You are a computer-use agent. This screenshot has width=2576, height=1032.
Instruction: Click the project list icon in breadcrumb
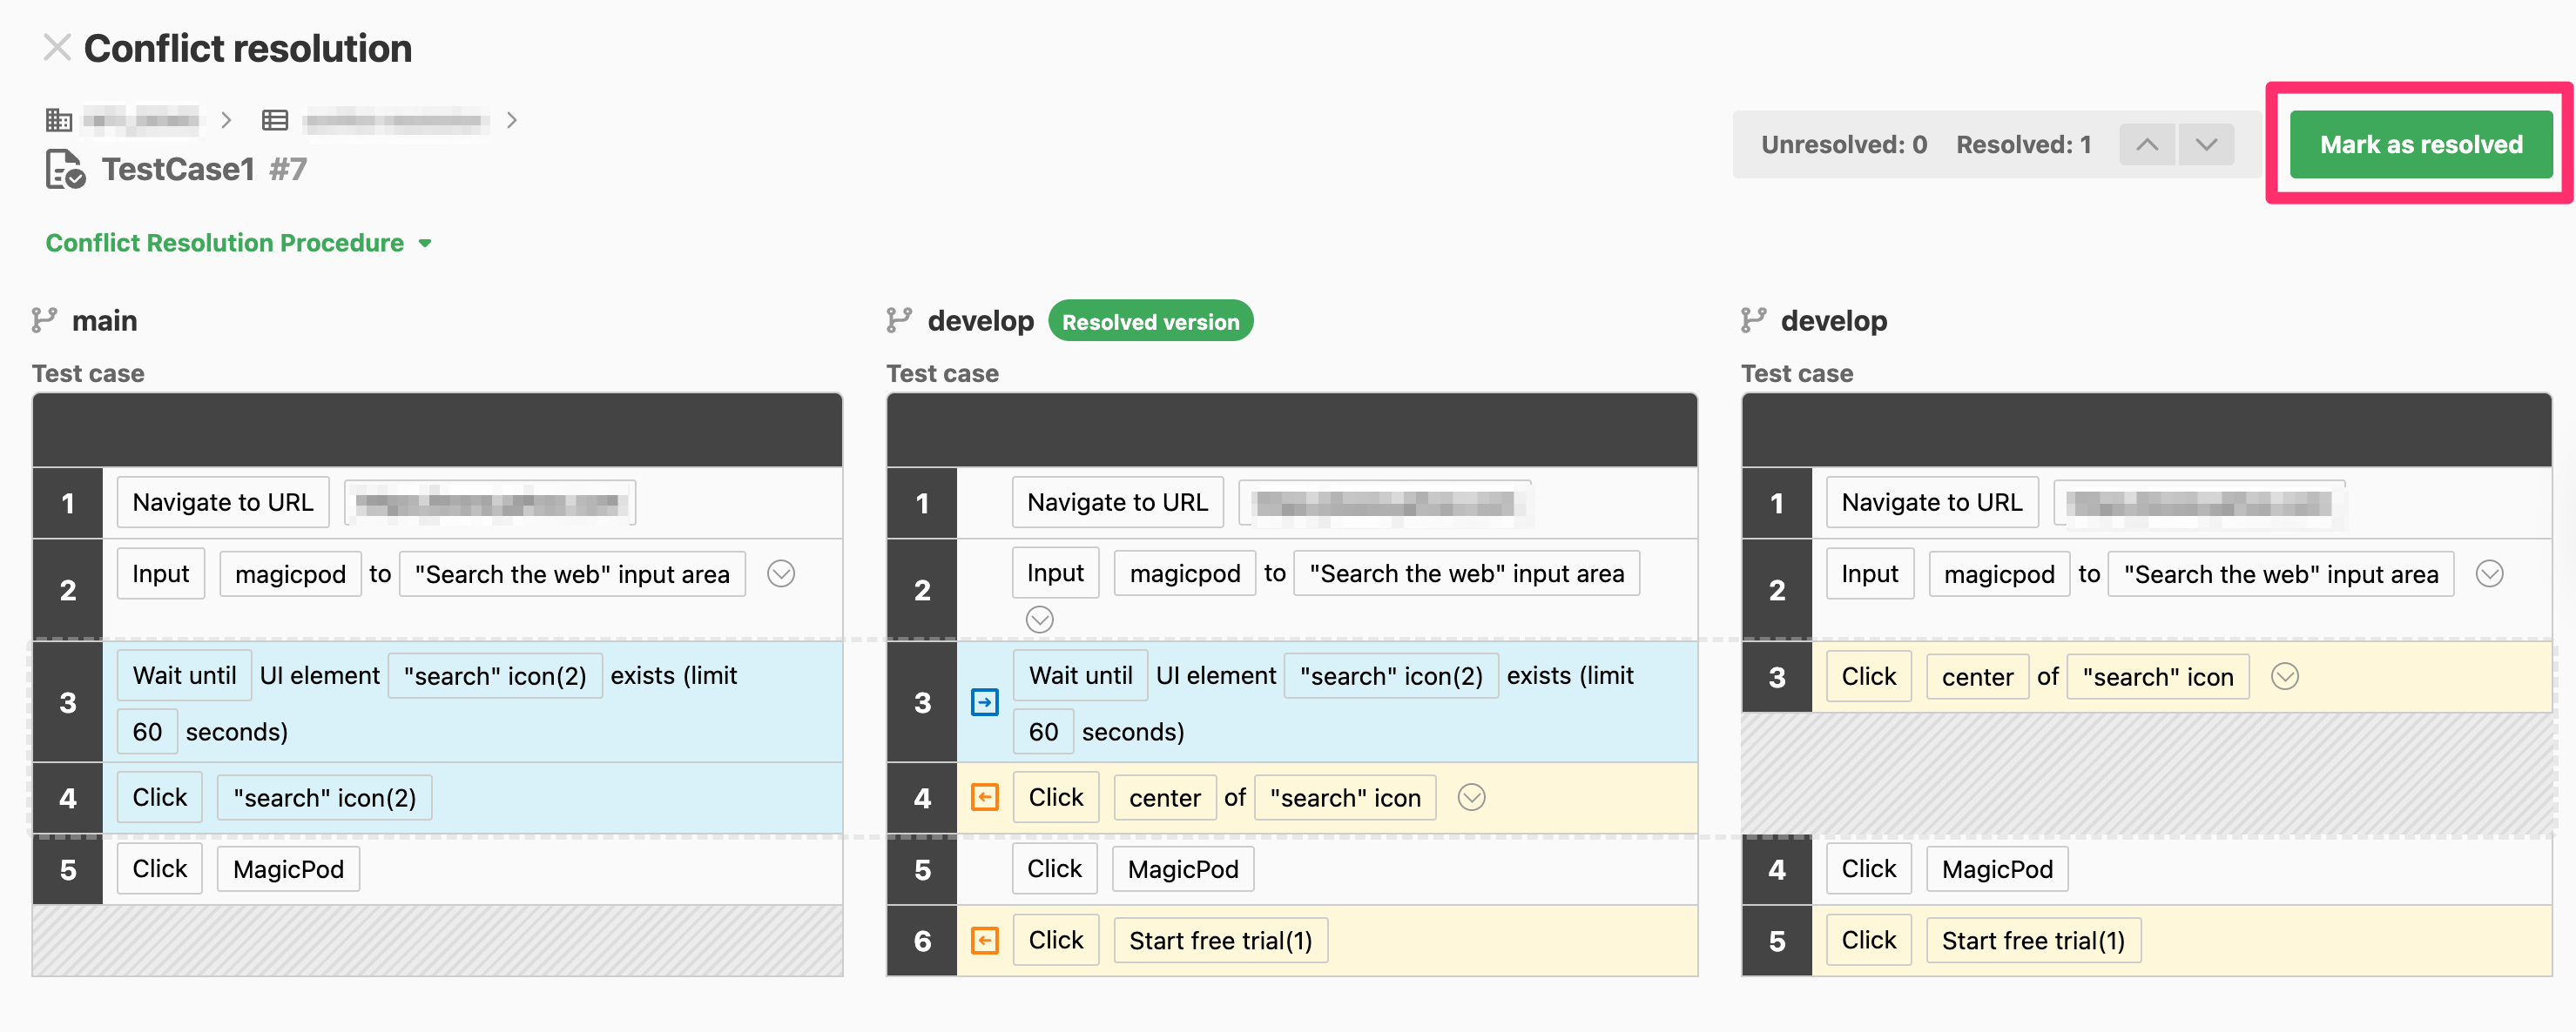[x=274, y=121]
